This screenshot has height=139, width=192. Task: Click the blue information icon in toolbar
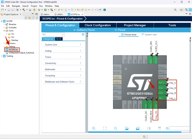(105, 10)
